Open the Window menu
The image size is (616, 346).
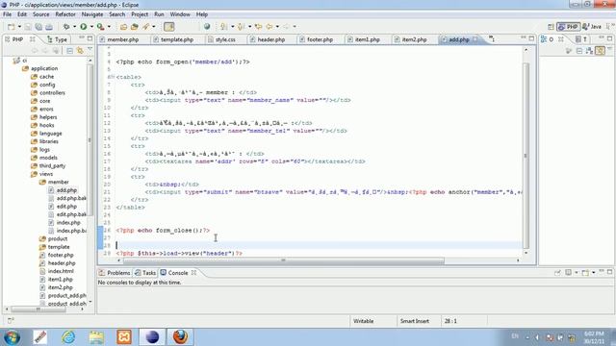point(180,14)
